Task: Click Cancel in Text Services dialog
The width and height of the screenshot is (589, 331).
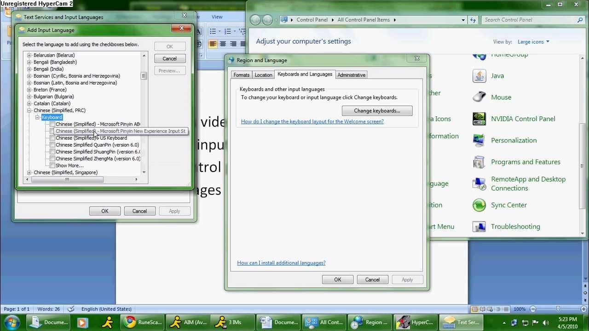Action: pos(139,211)
